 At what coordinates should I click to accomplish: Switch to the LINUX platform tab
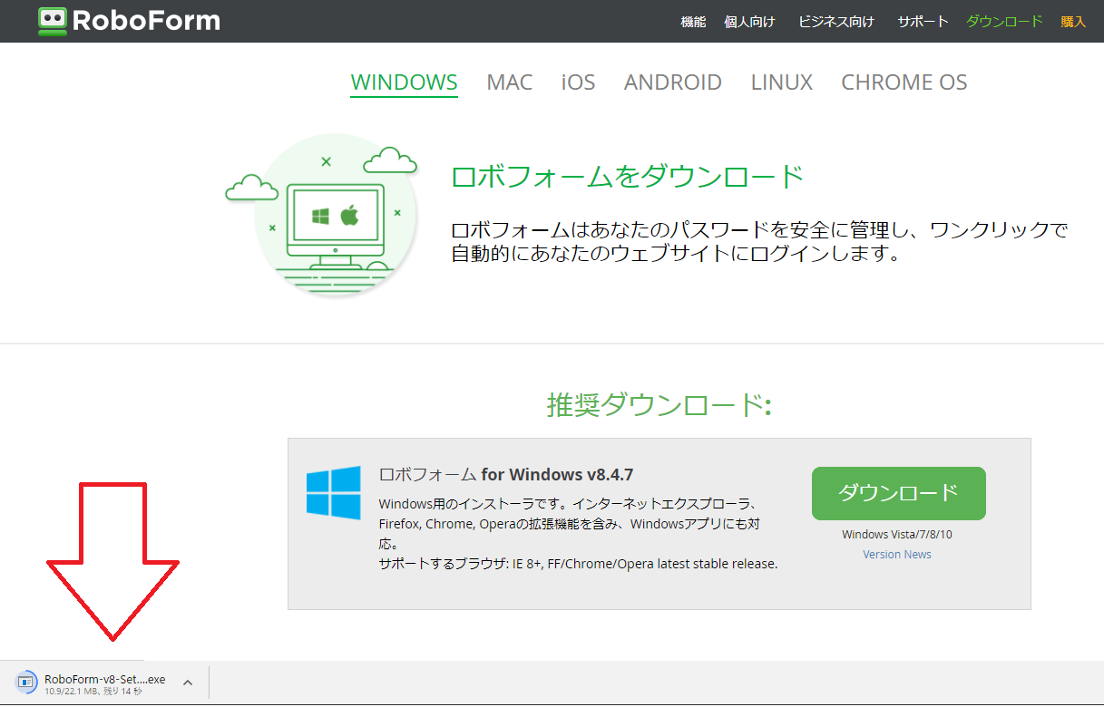tap(782, 82)
